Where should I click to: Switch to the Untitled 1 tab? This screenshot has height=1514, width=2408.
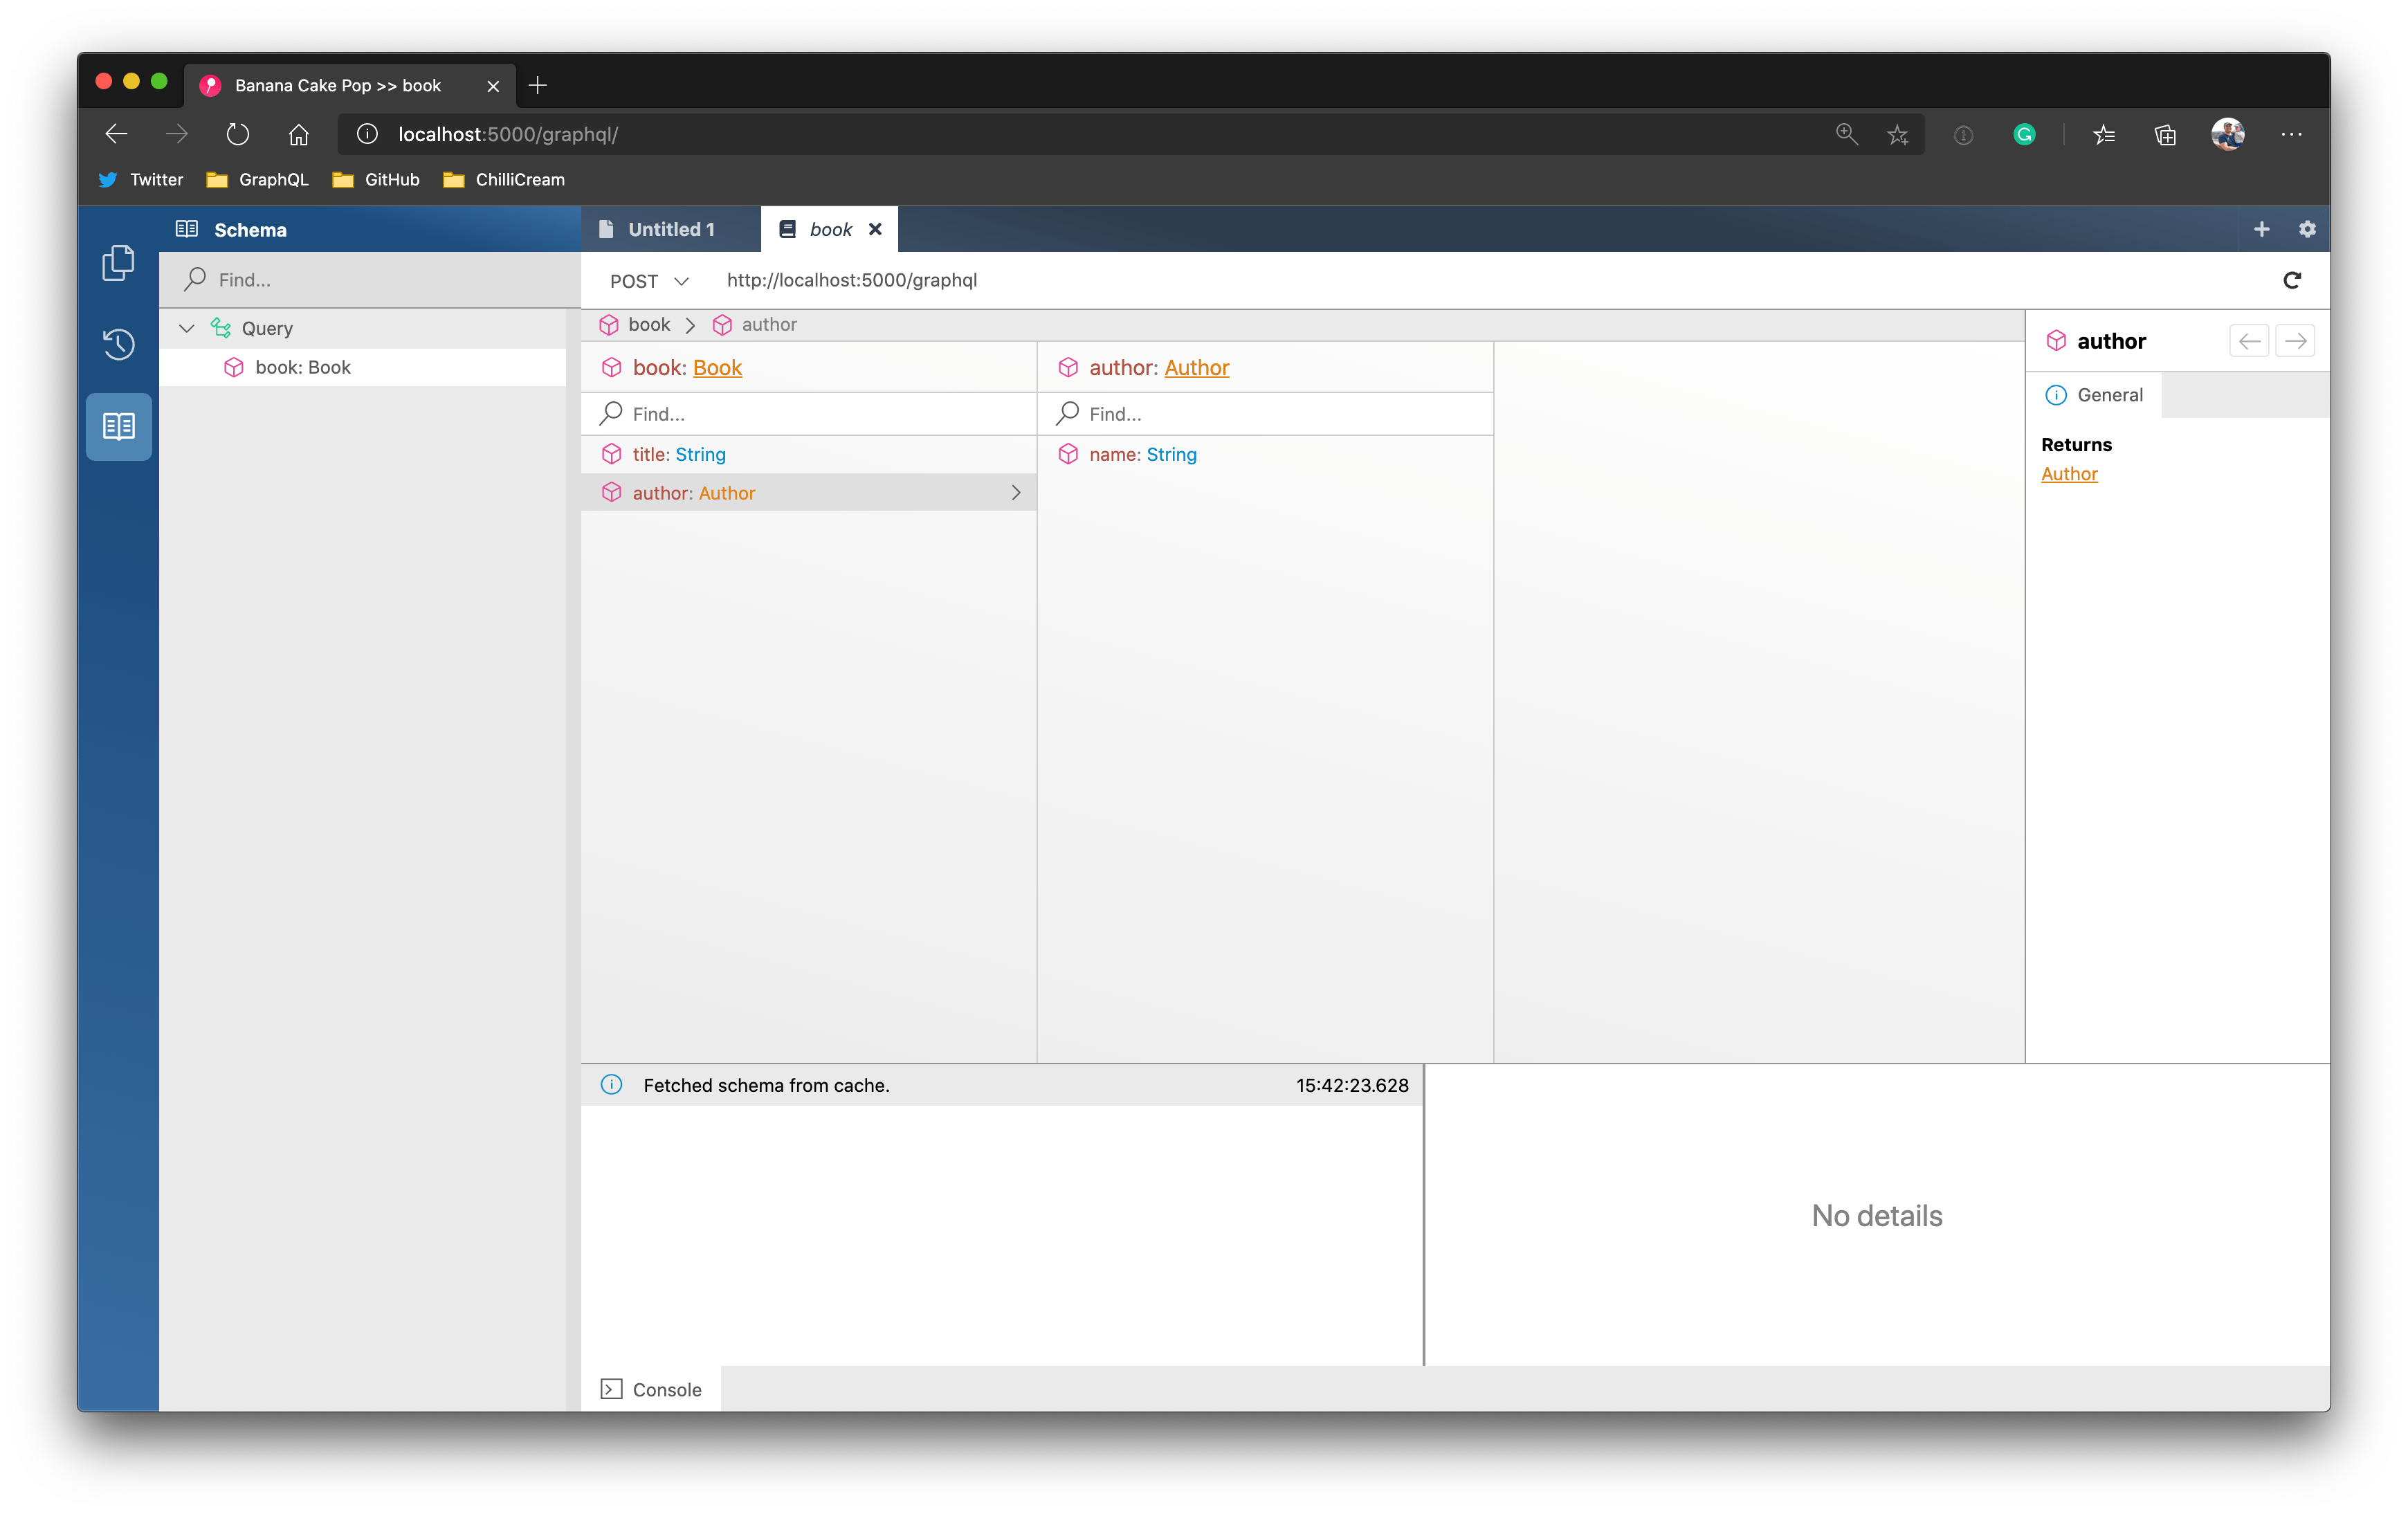(x=670, y=229)
